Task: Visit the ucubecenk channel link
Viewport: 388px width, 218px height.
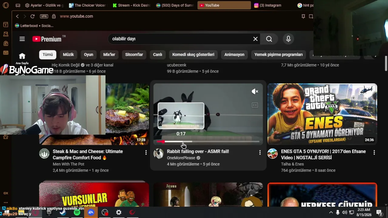Action: (x=177, y=65)
